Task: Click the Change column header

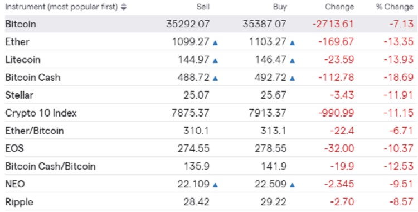Action: 339,7
